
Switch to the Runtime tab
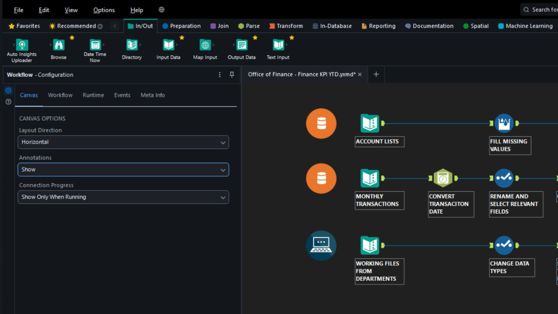(93, 95)
